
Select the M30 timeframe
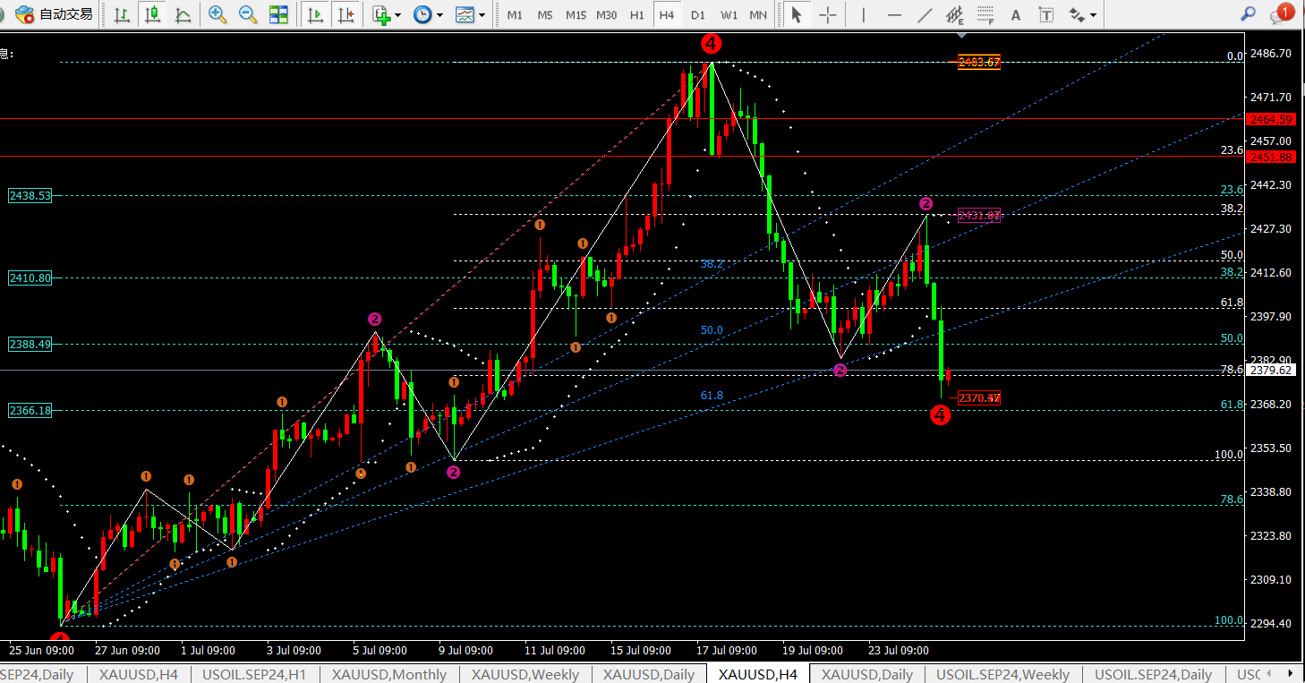click(607, 15)
